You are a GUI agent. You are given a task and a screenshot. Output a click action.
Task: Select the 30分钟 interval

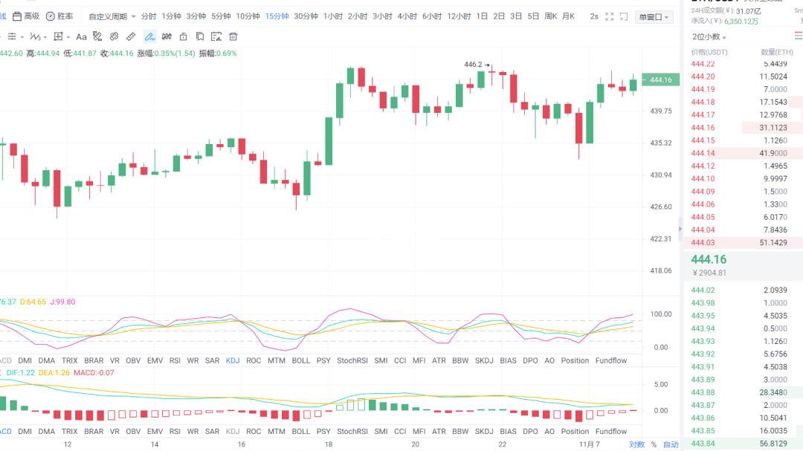pos(304,16)
